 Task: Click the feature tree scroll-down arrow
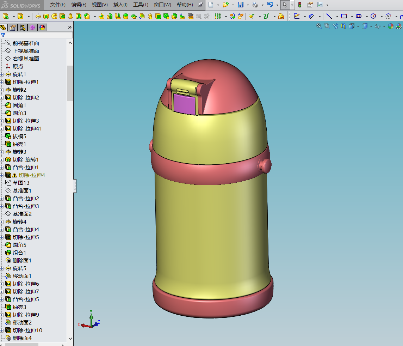[x=70, y=339]
